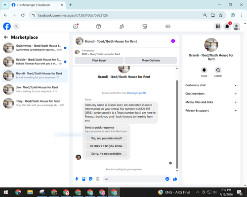Screen dimensions: 247x197
Task: Expand the Privacy & support section
Action: click(211, 111)
